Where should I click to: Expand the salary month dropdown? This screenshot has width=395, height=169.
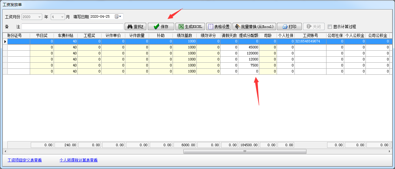click(x=62, y=17)
